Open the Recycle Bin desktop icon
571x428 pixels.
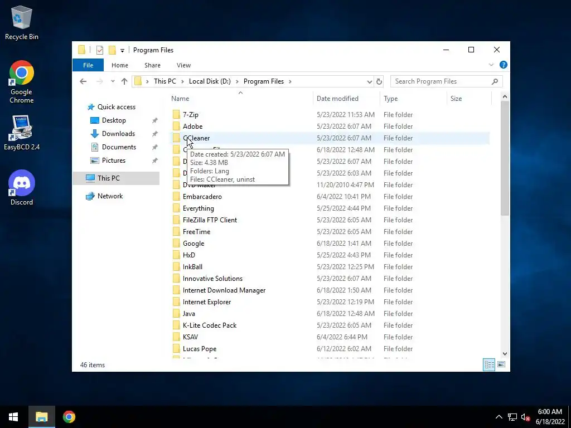[x=22, y=22]
